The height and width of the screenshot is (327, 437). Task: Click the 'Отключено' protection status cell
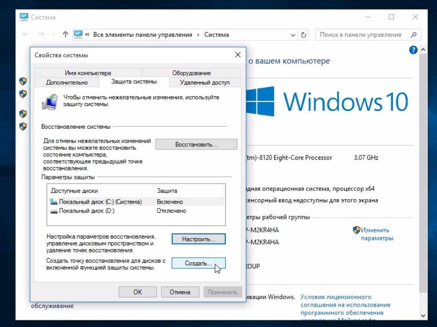171,211
